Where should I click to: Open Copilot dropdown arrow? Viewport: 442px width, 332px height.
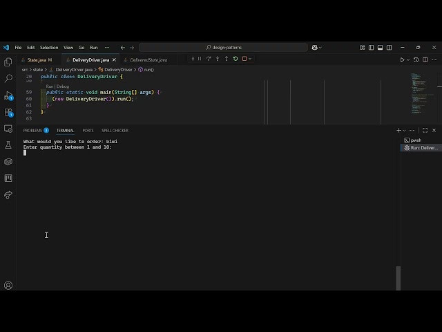coord(320,48)
